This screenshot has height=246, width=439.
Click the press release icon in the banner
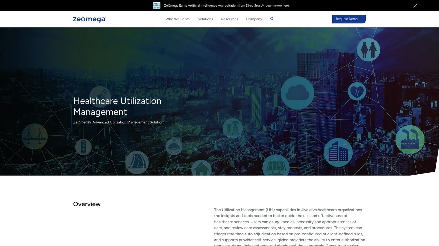pos(157,5)
